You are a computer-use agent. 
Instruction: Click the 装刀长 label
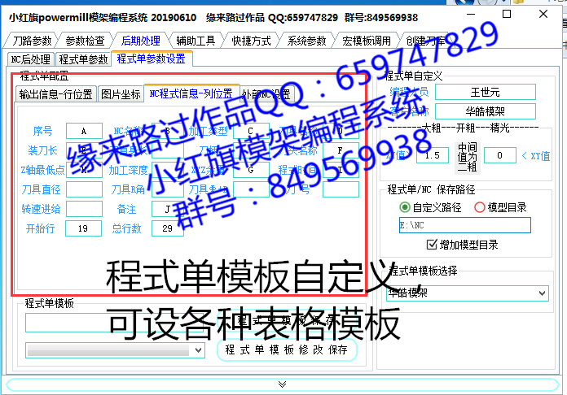pyautogui.click(x=42, y=150)
